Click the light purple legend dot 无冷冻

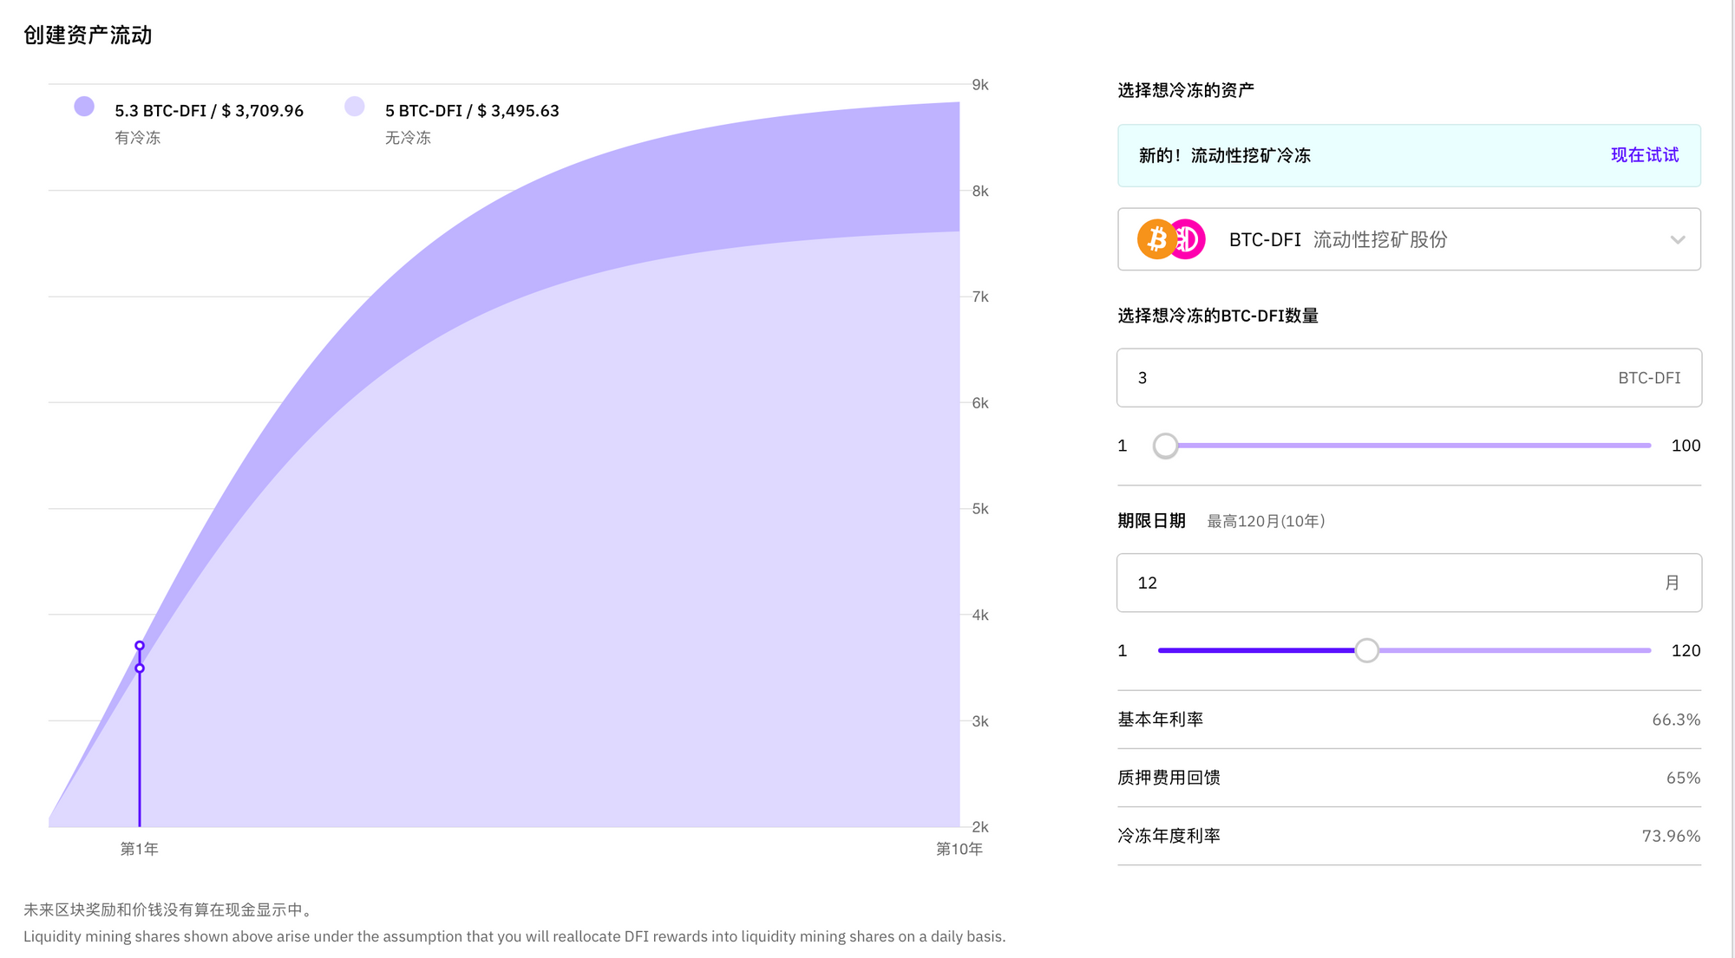(354, 107)
